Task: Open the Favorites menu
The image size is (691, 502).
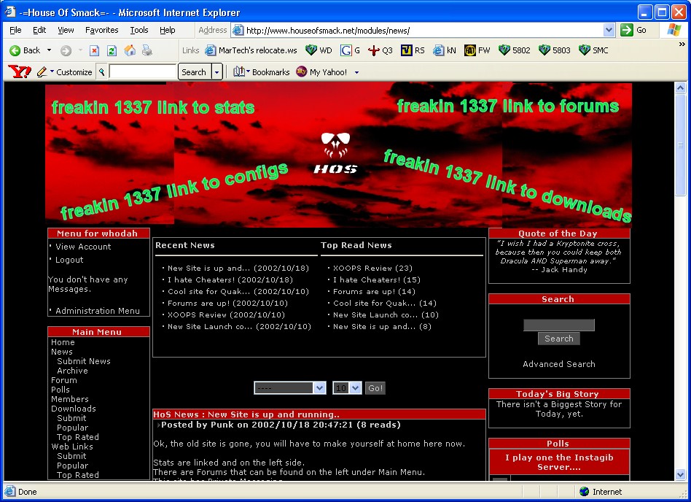Action: point(102,30)
